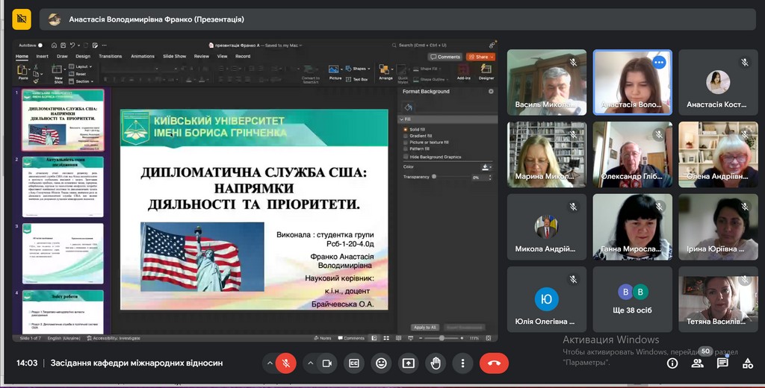The image size is (765, 388).
Task: Open meeting details info icon
Action: (672, 363)
